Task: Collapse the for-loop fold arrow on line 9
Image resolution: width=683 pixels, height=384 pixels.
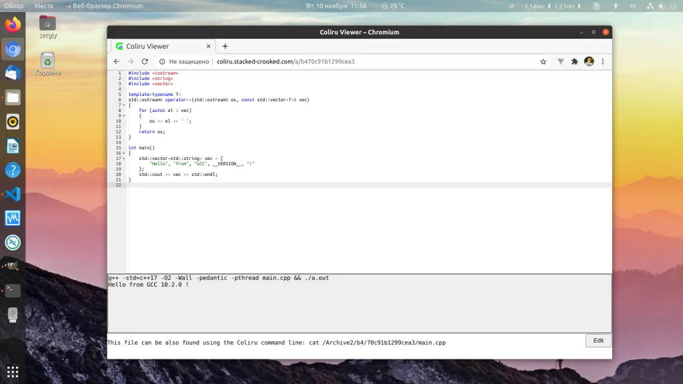Action: tap(124, 116)
